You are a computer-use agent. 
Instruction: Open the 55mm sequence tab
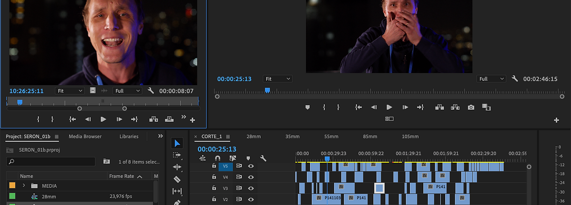click(x=331, y=137)
